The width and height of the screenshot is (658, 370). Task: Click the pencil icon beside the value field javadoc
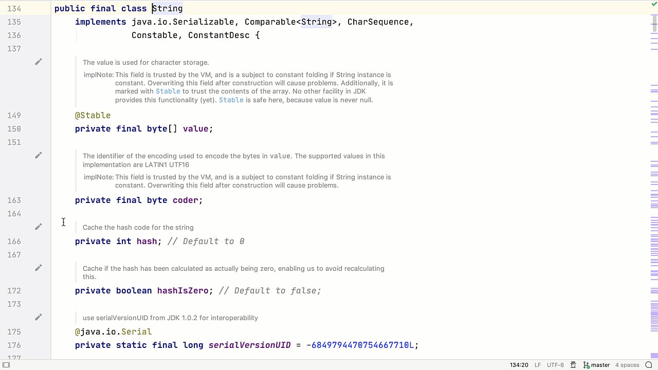click(39, 62)
